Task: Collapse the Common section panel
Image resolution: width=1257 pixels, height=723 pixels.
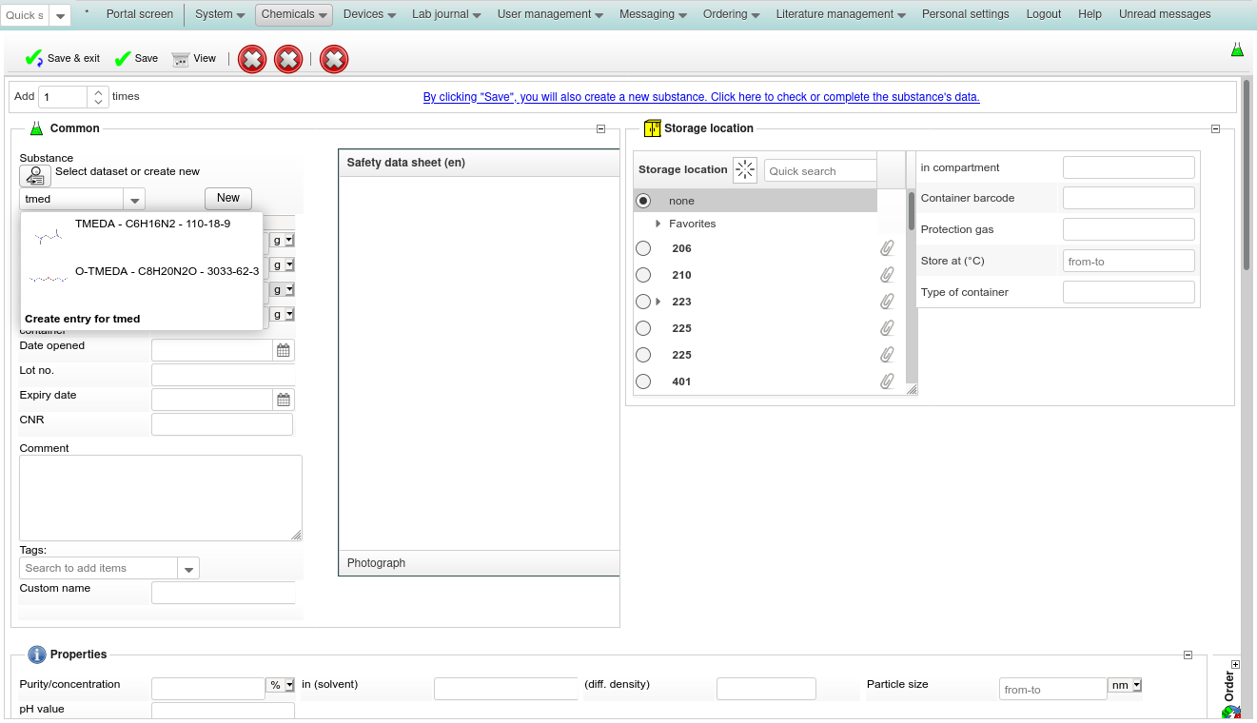Action: 600,129
